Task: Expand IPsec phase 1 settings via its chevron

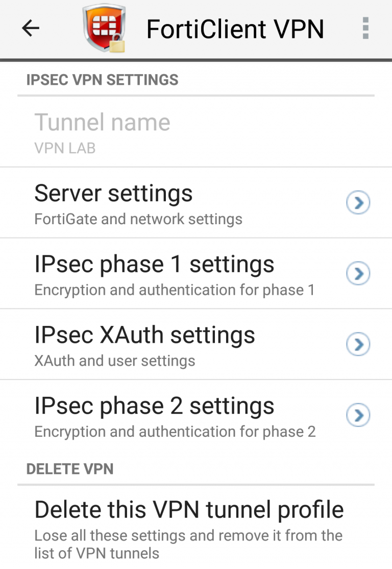Action: click(x=358, y=273)
